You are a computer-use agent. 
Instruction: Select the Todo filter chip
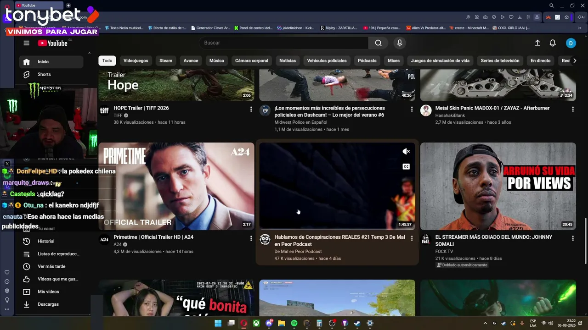107,60
